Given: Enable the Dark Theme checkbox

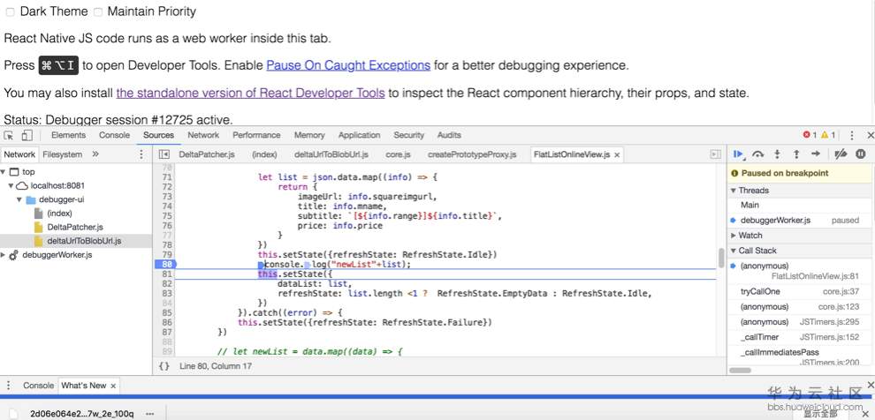Looking at the screenshot, I should 10,11.
